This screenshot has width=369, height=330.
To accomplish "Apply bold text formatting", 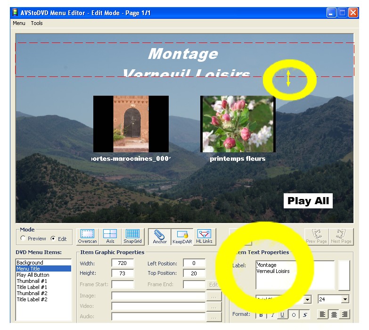I will (x=261, y=314).
